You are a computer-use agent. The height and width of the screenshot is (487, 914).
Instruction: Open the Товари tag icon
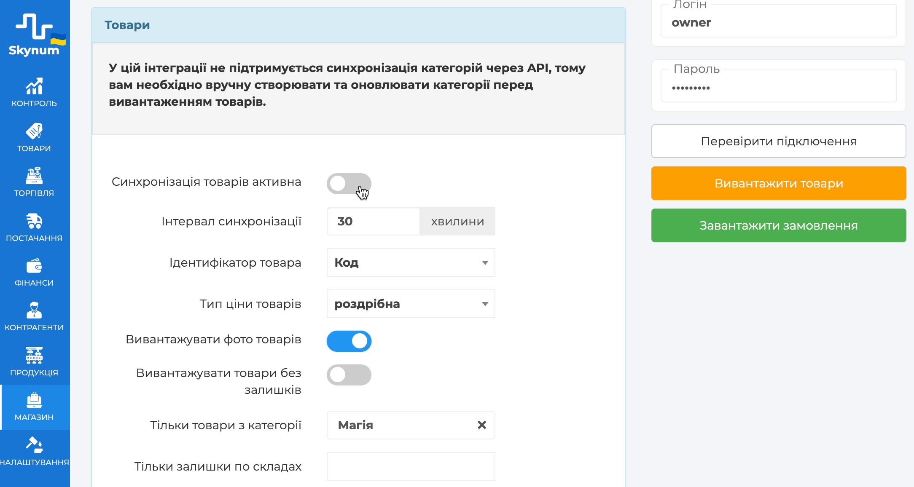[34, 131]
